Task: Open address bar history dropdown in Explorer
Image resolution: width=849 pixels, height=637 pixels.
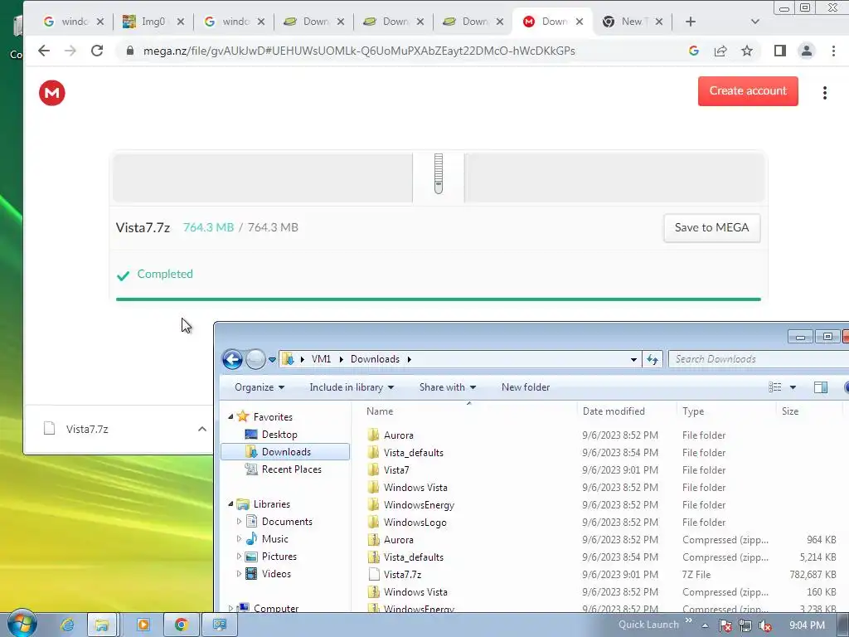Action: point(633,359)
